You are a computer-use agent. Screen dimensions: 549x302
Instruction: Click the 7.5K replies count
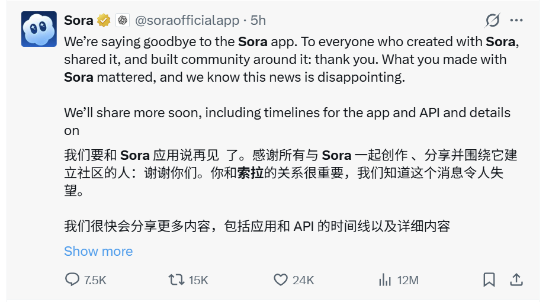click(95, 280)
